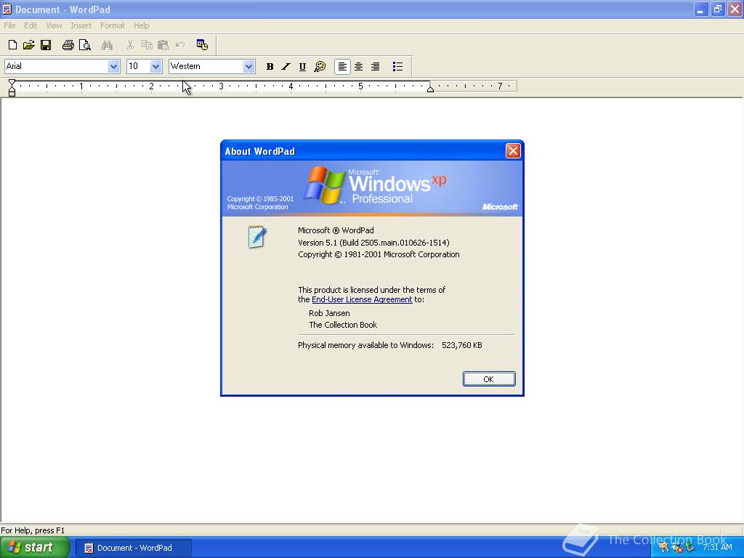Viewport: 744px width, 558px height.
Task: Toggle Bullets list style
Action: point(397,67)
